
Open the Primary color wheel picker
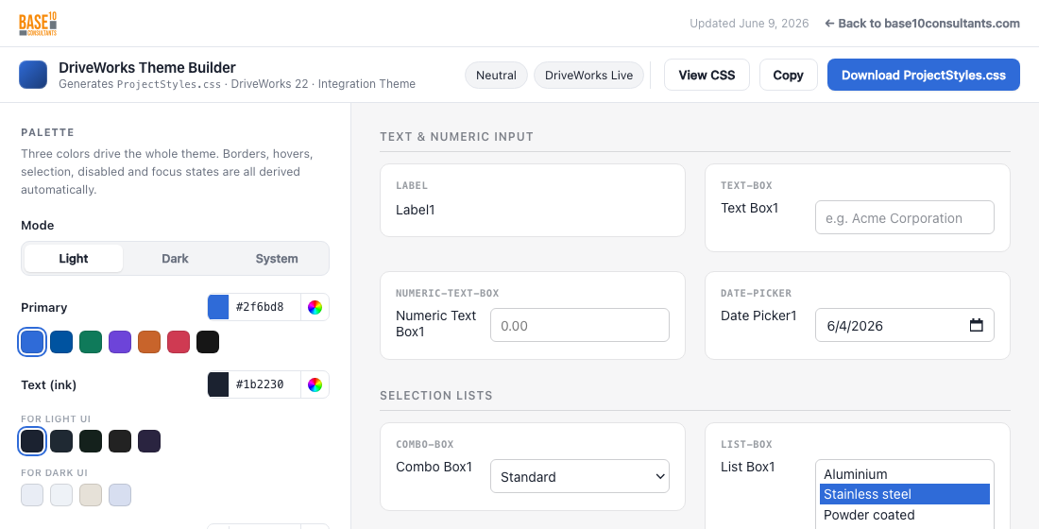coord(315,308)
